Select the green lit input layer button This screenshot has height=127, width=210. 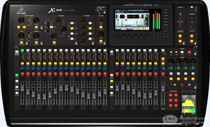[17, 75]
